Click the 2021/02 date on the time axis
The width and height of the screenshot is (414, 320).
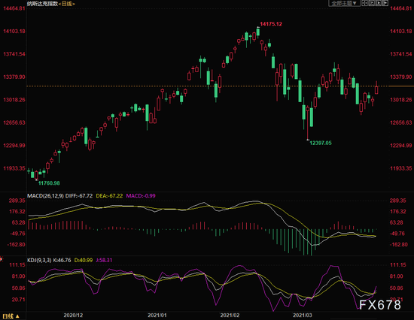[x=230, y=315]
